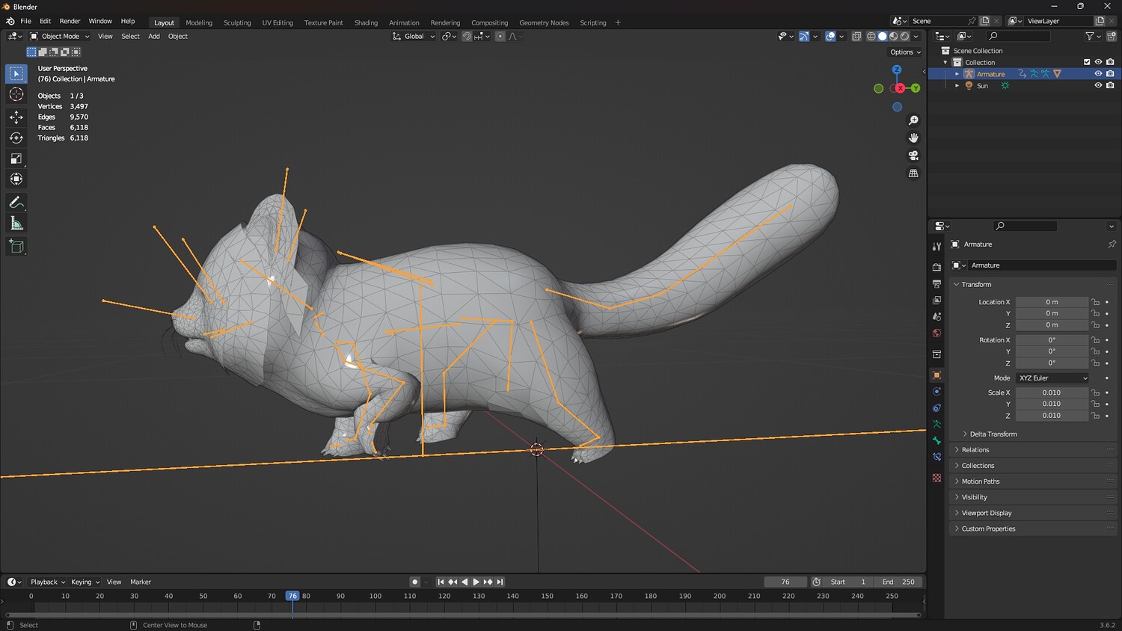Jump to the next keyframe
Viewport: 1122px width, 631px height.
tap(488, 582)
